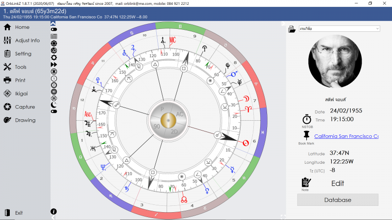392x220 pixels.
Task: Open the folder icon beside dropdown
Action: point(292,29)
